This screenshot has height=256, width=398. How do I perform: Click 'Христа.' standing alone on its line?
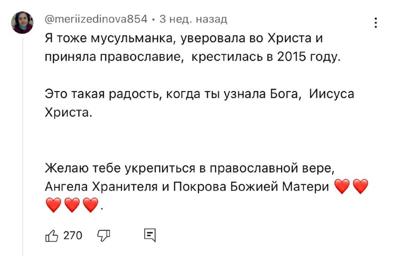pyautogui.click(x=68, y=113)
